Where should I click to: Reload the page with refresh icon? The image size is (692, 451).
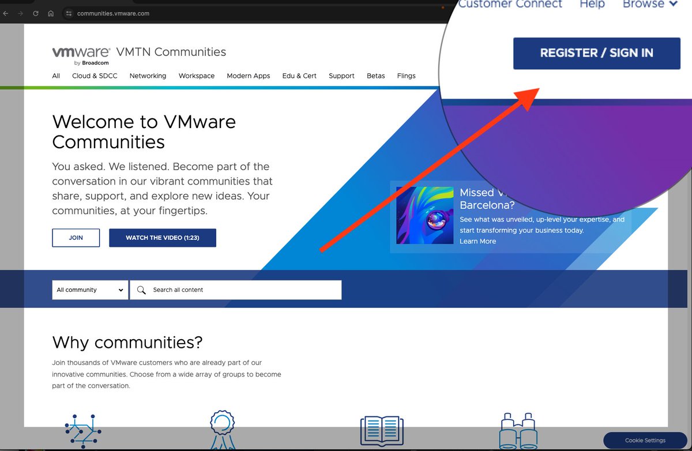[x=36, y=13]
